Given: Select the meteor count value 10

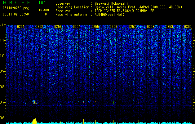Looking at the screenshot, I should click(x=45, y=14).
